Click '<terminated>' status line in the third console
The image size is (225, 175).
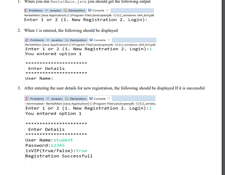point(90,104)
